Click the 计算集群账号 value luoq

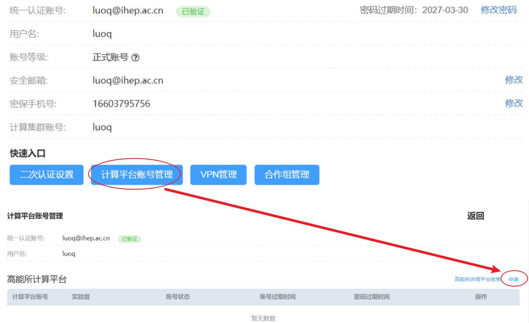(102, 127)
